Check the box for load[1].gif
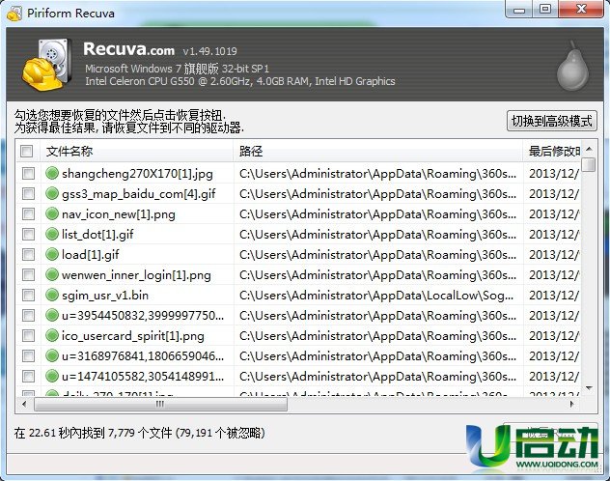The height and width of the screenshot is (481, 610). coord(28,255)
